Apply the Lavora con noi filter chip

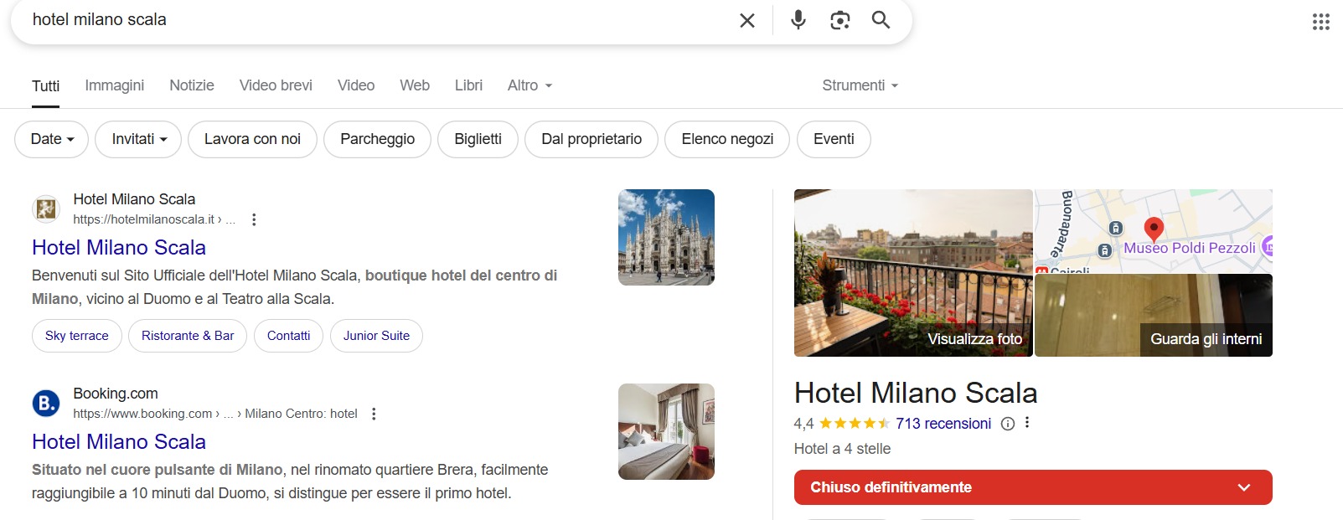point(252,139)
